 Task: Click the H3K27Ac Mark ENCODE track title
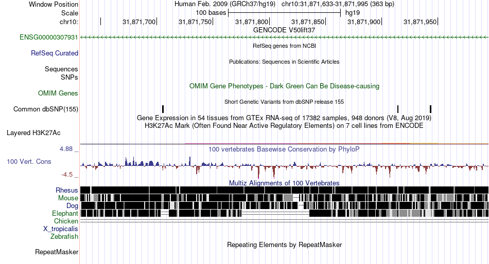tap(284, 126)
